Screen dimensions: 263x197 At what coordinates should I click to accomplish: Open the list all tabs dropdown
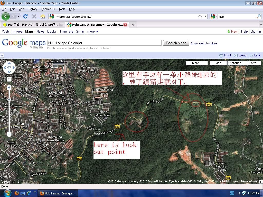tap(261, 25)
